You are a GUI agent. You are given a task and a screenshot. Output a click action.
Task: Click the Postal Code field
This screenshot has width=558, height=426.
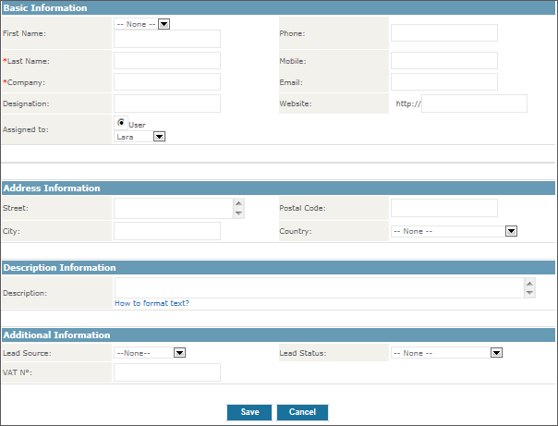443,208
